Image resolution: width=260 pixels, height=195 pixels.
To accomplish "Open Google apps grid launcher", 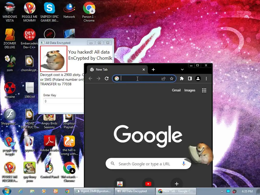I will pos(204,90).
